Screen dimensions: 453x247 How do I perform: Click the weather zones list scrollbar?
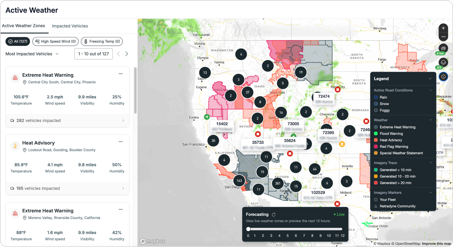pyautogui.click(x=136, y=90)
